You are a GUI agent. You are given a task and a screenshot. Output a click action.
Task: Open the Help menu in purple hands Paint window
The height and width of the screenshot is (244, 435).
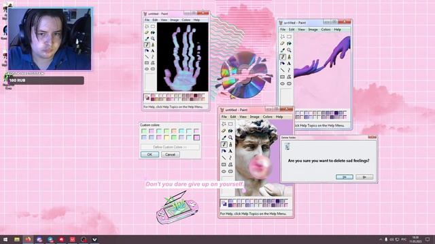(x=337, y=29)
